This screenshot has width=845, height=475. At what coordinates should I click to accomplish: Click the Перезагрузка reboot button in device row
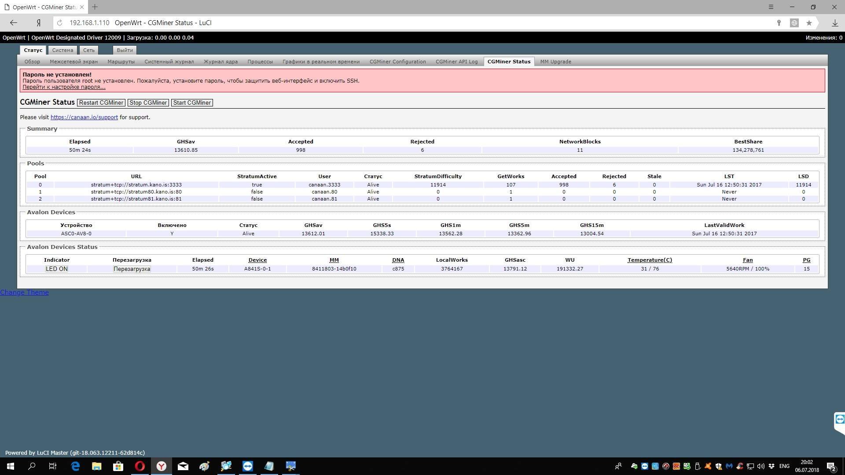132,269
